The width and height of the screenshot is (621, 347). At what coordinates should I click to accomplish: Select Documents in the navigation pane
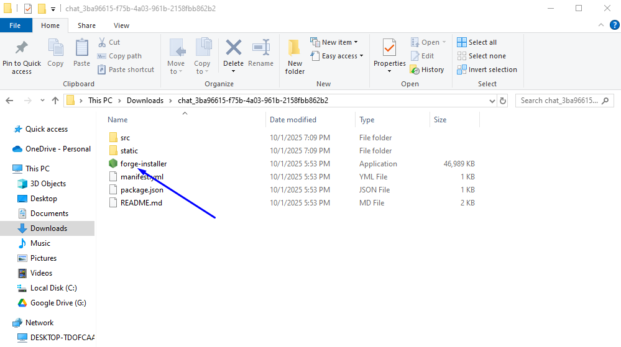[49, 214]
